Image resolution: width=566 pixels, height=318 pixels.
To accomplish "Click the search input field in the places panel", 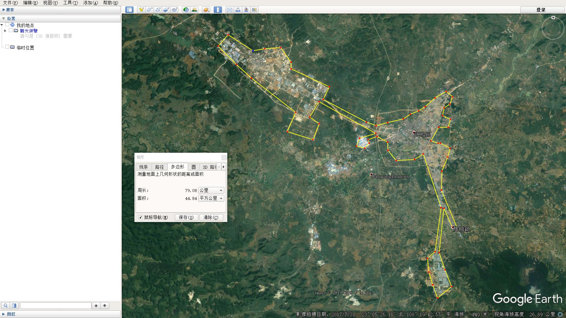I will (x=56, y=306).
